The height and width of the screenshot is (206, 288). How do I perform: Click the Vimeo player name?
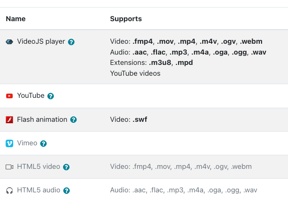(27, 143)
